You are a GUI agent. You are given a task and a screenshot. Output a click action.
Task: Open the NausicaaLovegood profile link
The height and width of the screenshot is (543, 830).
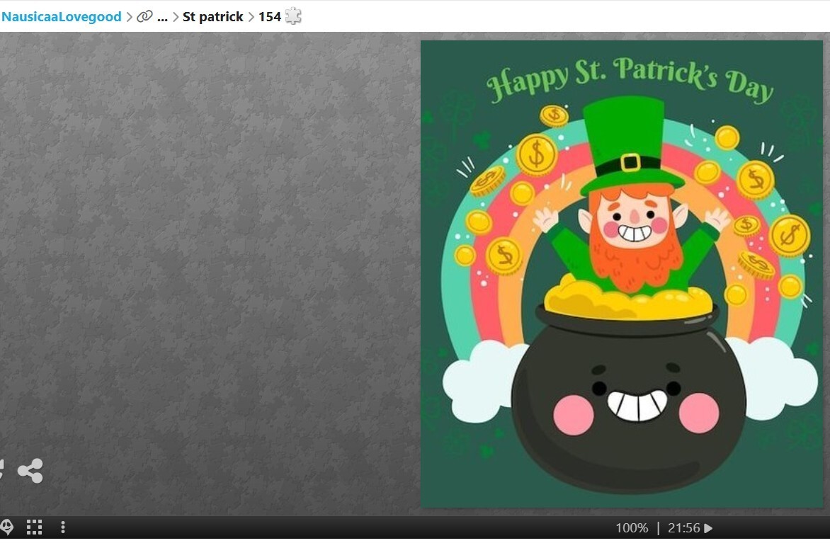pos(62,17)
